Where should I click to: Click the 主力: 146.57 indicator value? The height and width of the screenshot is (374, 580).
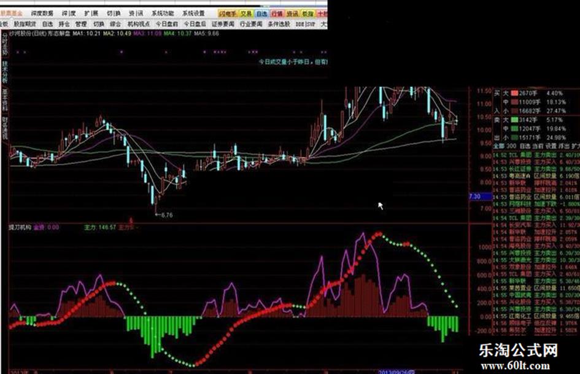pos(100,227)
